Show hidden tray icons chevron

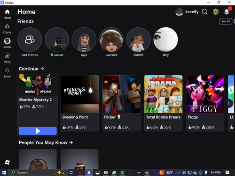point(178,173)
